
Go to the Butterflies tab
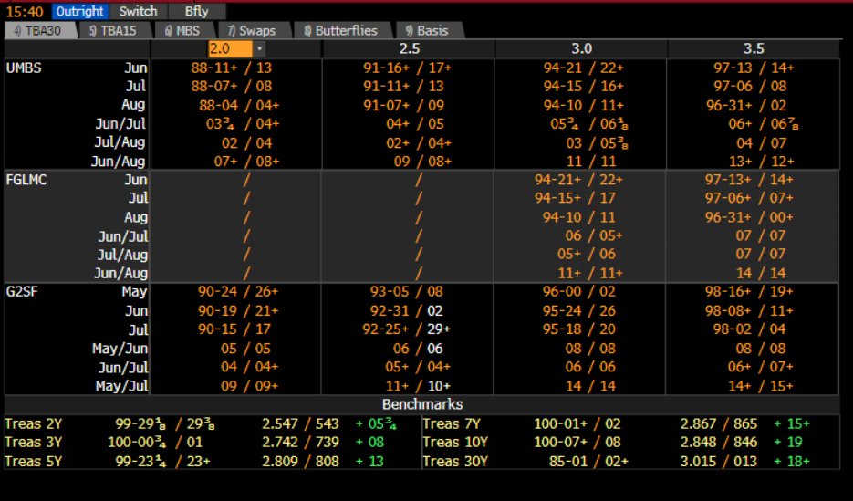click(341, 30)
